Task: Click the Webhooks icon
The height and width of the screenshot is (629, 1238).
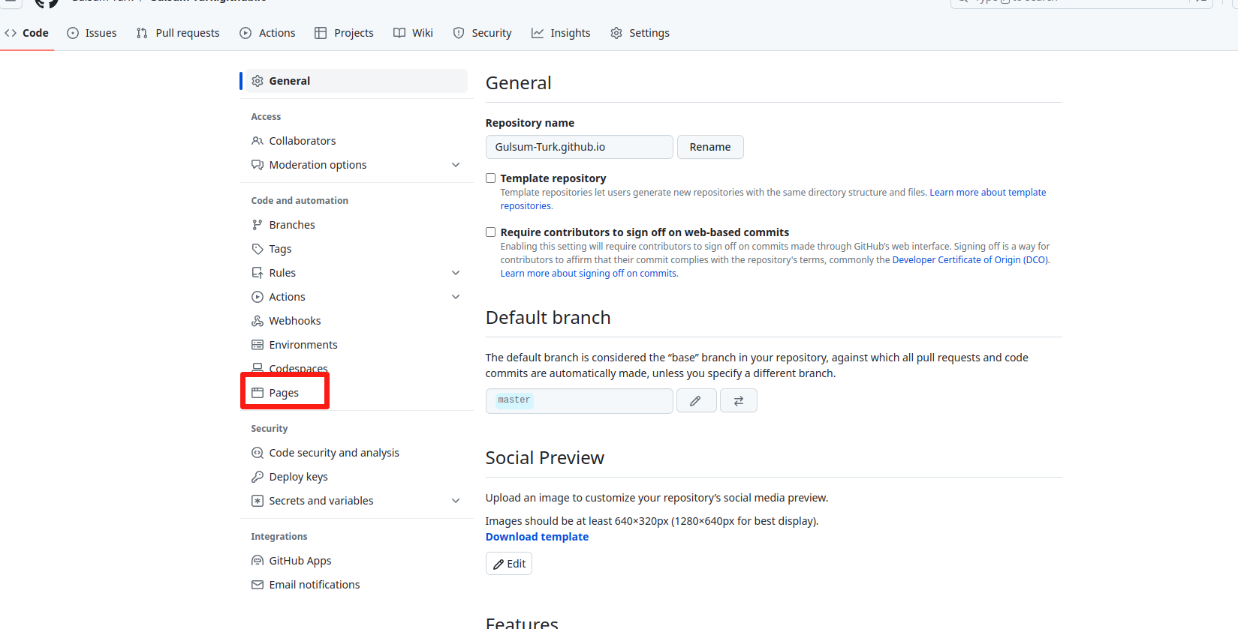Action: pyautogui.click(x=258, y=321)
